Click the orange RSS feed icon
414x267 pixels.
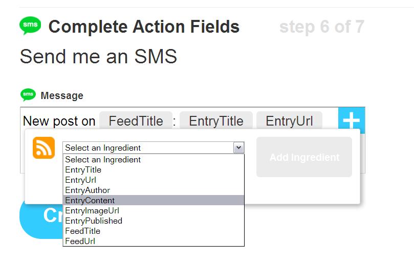pos(43,148)
